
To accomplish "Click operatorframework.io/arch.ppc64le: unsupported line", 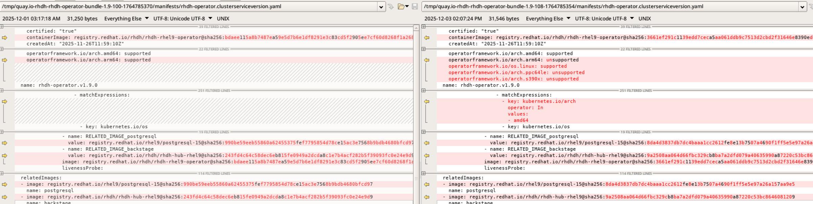I will tap(517, 72).
